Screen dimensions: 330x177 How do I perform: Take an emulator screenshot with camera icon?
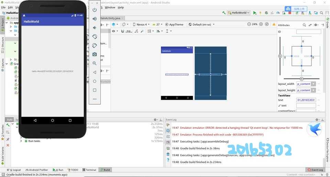click(x=95, y=55)
